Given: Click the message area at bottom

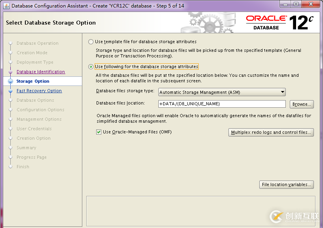Looking at the screenshot, I should click(x=201, y=211).
